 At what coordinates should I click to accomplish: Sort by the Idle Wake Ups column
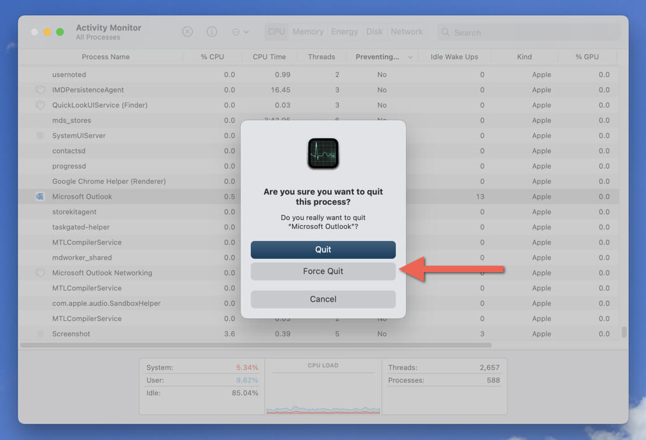[454, 57]
